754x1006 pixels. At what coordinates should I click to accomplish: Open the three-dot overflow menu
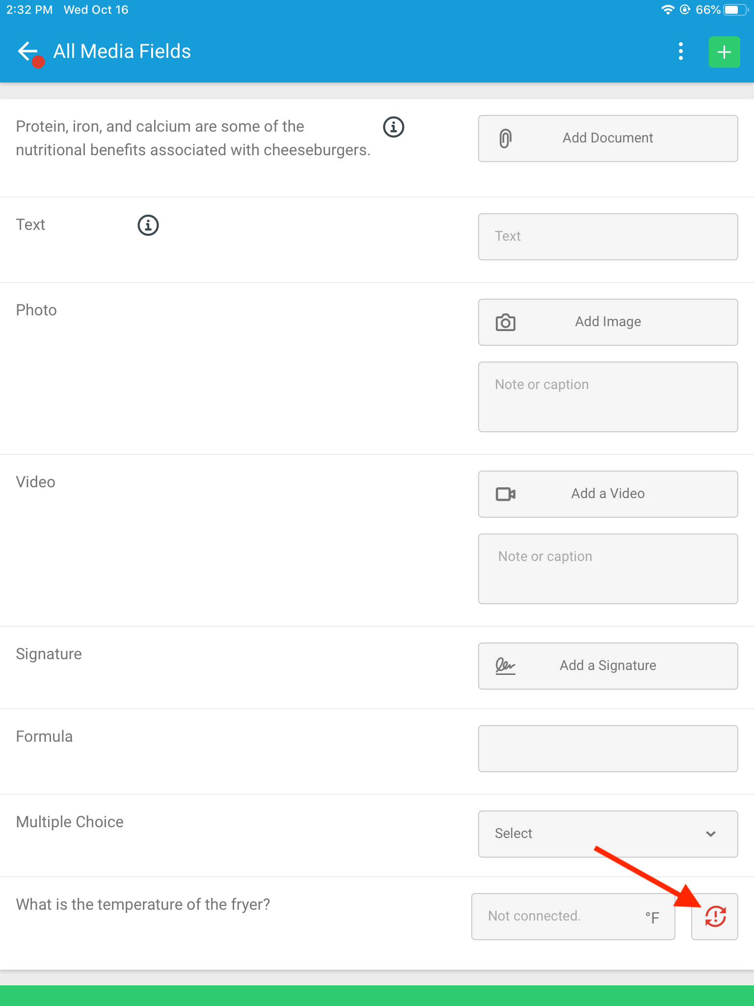pos(680,52)
